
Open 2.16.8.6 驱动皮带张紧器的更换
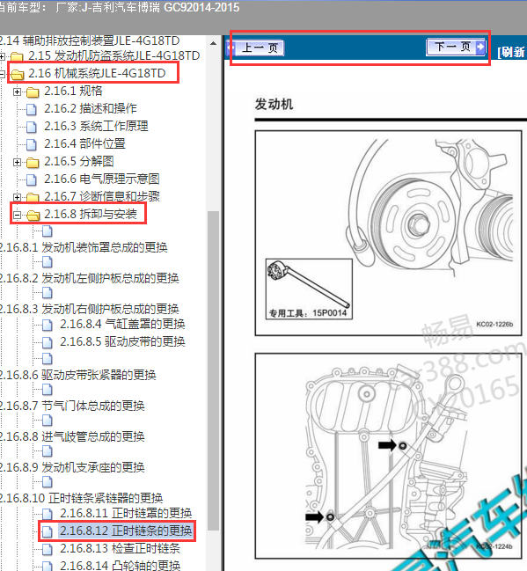click(x=78, y=375)
